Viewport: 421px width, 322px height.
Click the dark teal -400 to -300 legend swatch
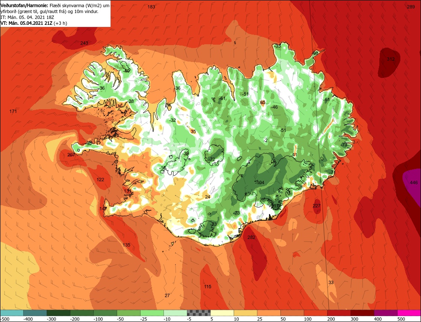(35, 313)
